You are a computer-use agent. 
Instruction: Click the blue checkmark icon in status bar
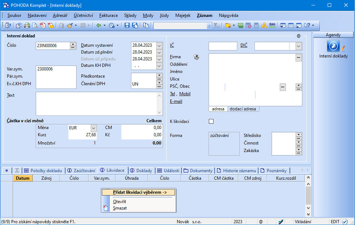[x=281, y=222]
